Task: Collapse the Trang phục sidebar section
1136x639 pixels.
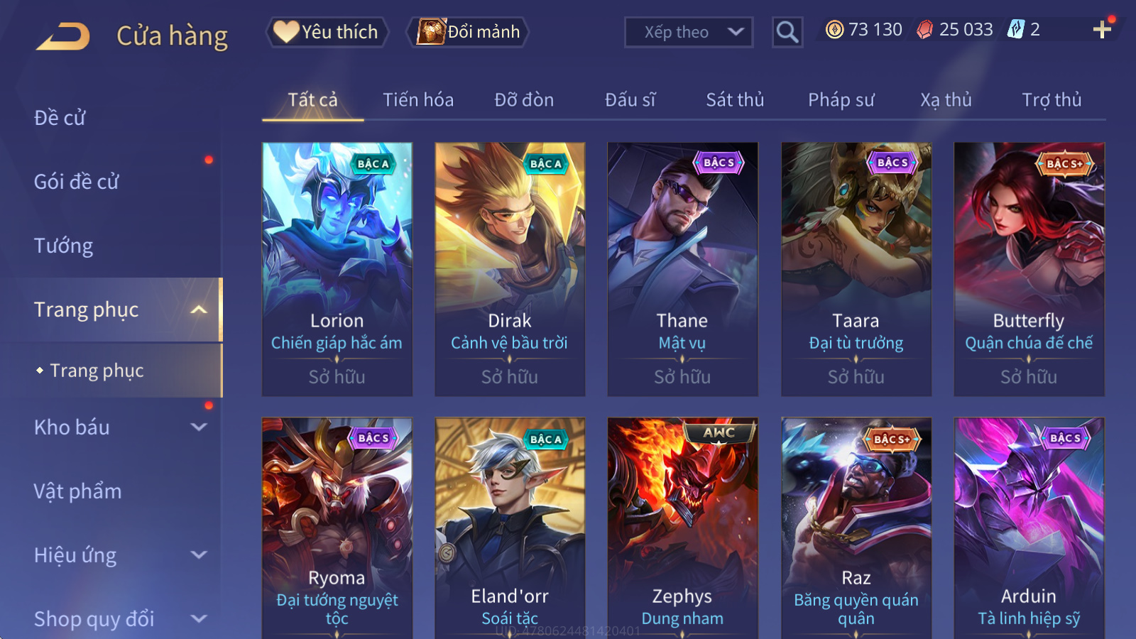Action: (200, 310)
